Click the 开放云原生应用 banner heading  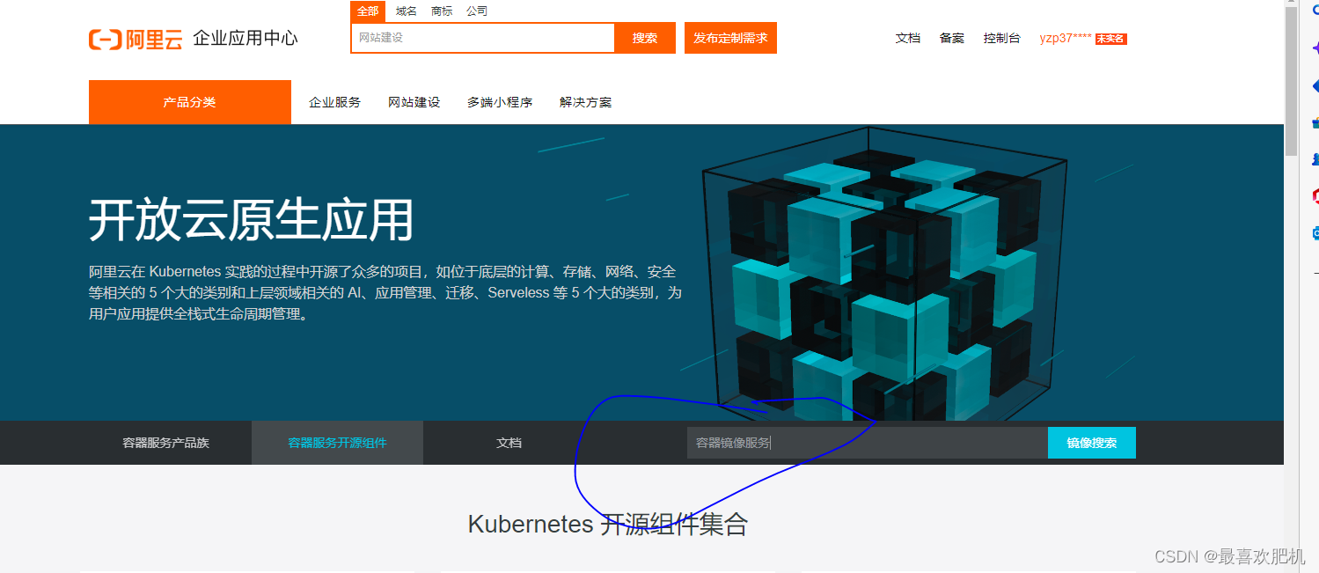pos(251,220)
